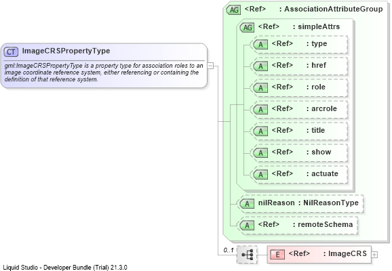
Task: Click the AG icon beside simpleAttrs
Action: point(247,28)
